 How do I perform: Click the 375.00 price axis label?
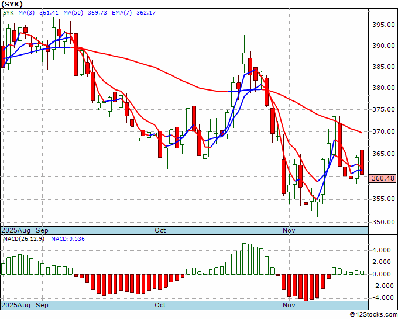[x=383, y=109]
